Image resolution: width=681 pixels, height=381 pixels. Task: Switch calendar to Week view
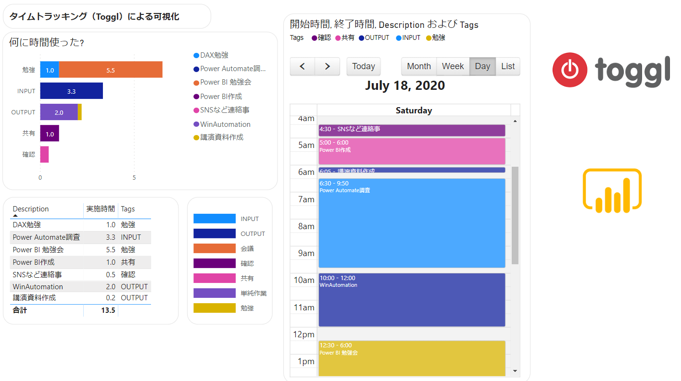[x=453, y=66]
